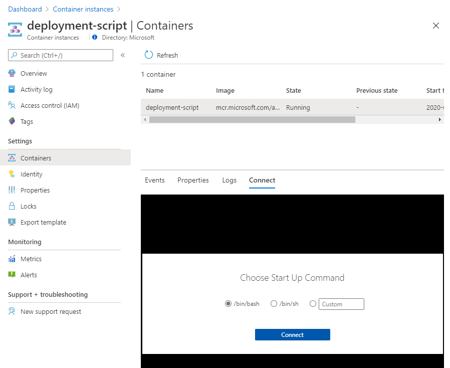
Task: Select the /bin/bash radio button
Action: (x=228, y=304)
